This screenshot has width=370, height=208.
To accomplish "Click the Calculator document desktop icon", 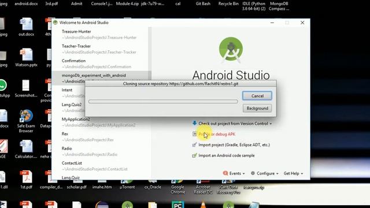I will pos(26,146).
